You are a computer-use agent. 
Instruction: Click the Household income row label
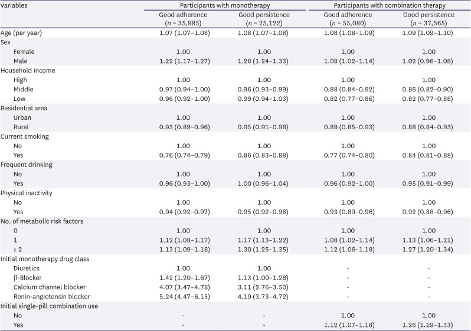pos(28,70)
